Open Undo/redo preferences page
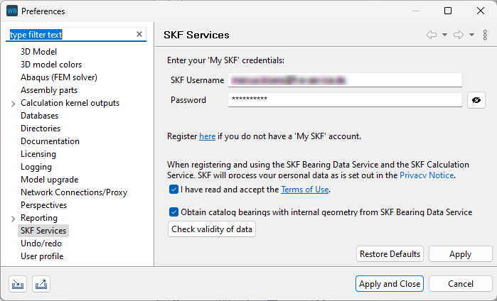The width and height of the screenshot is (497, 301). [x=41, y=243]
